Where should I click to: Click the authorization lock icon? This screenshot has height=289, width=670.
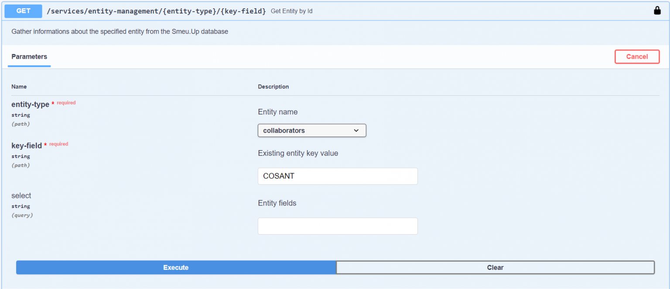[x=657, y=11]
